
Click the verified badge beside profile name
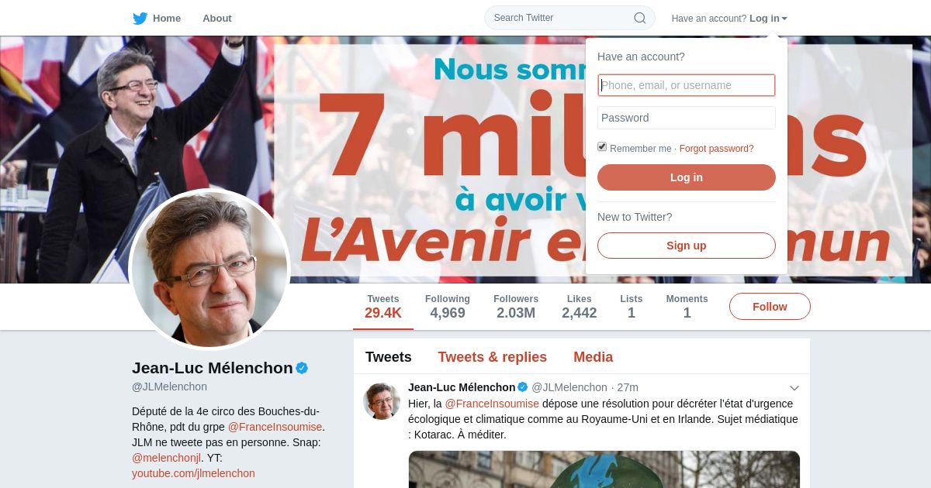click(x=302, y=368)
